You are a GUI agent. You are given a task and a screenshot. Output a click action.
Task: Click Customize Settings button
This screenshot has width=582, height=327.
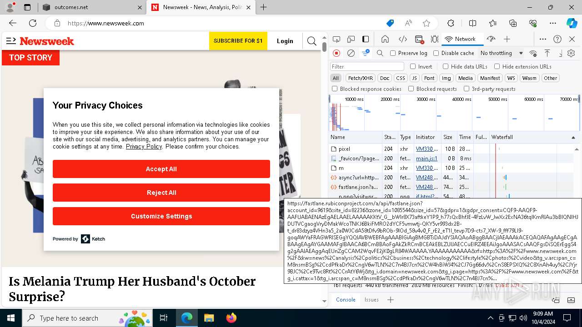pyautogui.click(x=161, y=216)
